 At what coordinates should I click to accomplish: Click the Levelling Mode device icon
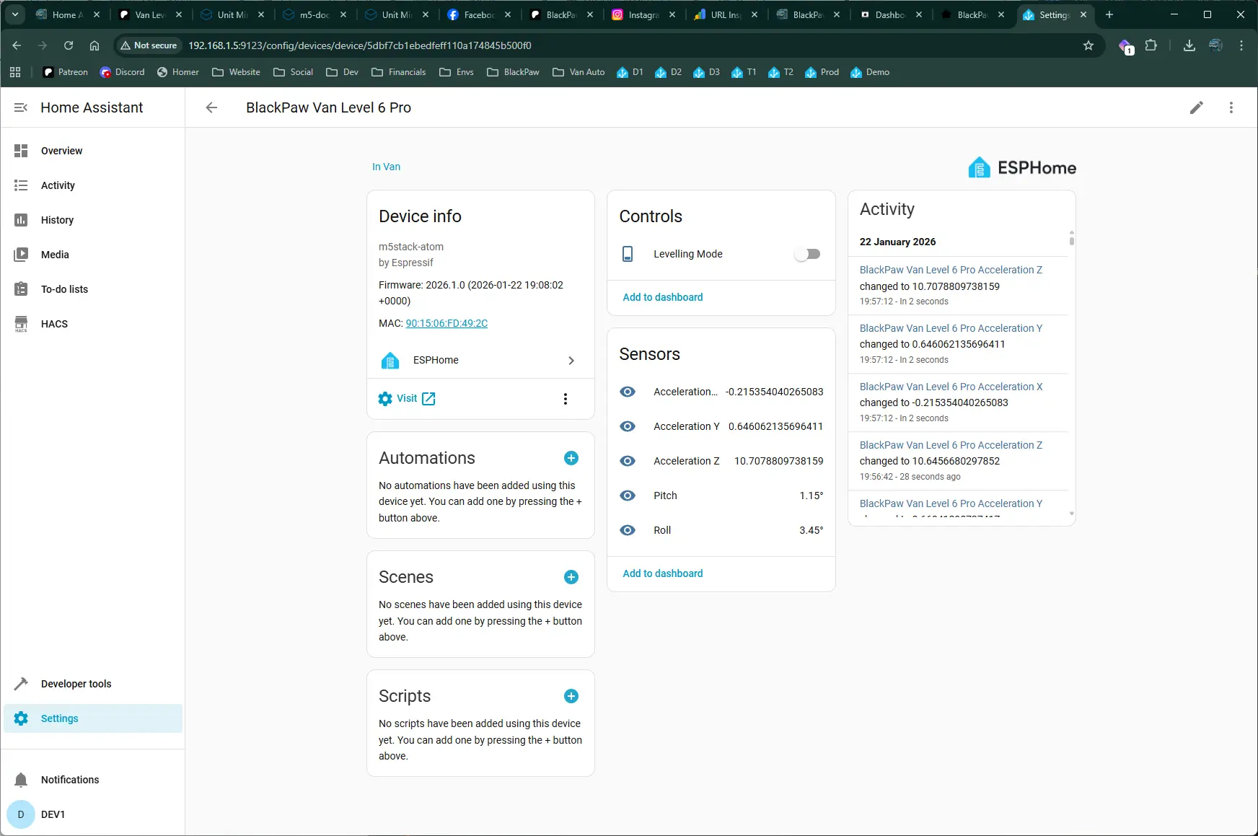pos(628,254)
